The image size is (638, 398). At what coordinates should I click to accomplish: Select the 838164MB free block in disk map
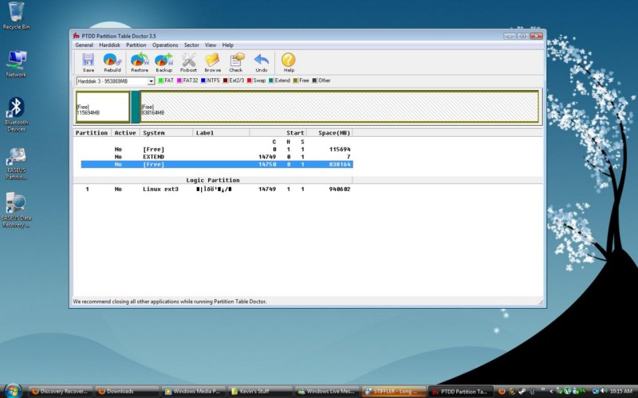coord(340,107)
